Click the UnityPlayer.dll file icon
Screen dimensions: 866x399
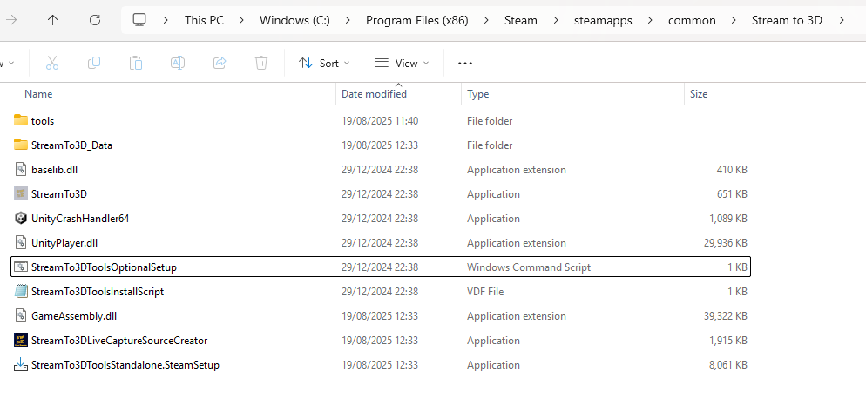(21, 242)
